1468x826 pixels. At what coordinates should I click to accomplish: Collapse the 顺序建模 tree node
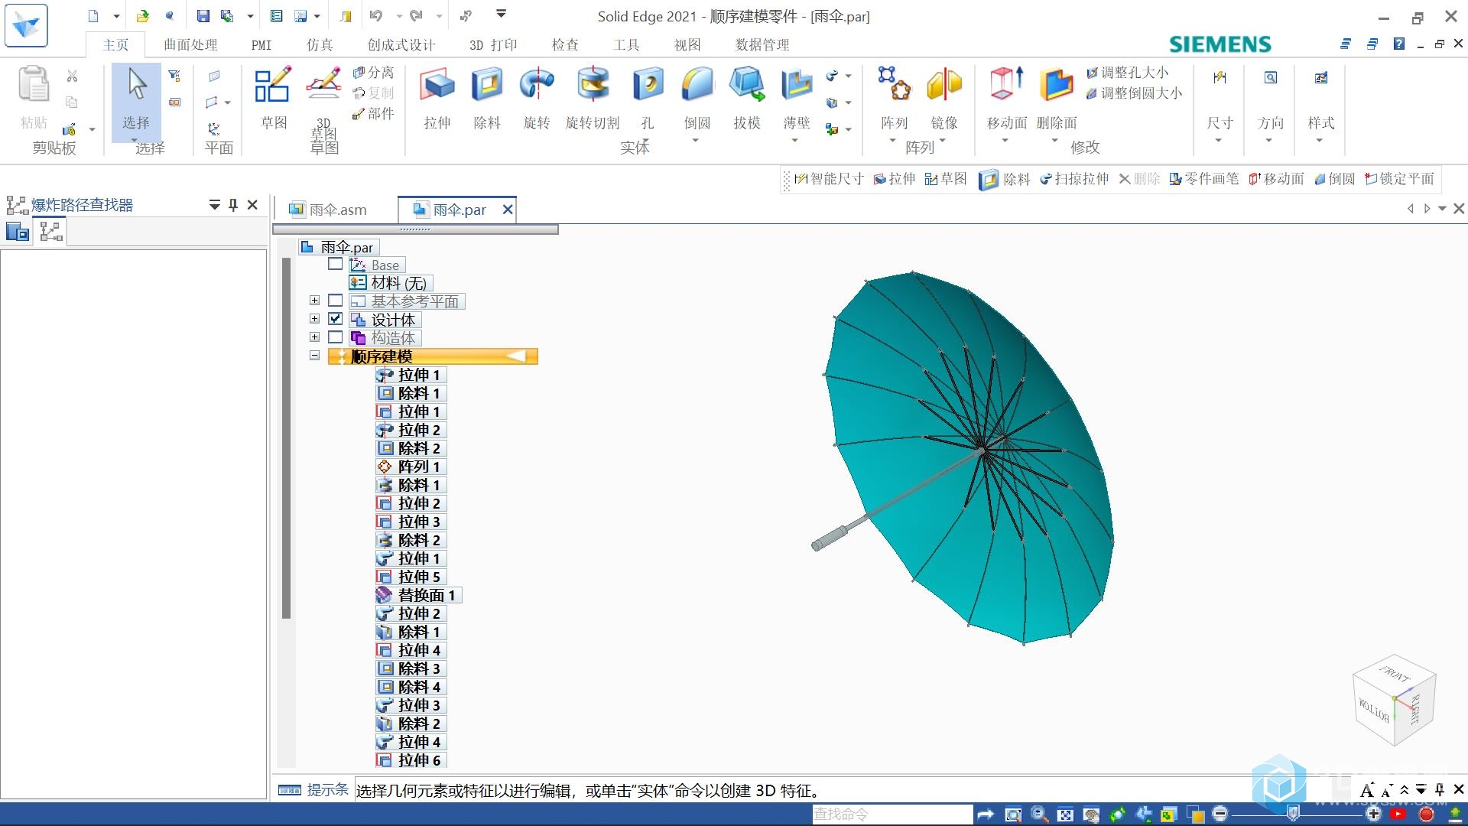click(314, 356)
